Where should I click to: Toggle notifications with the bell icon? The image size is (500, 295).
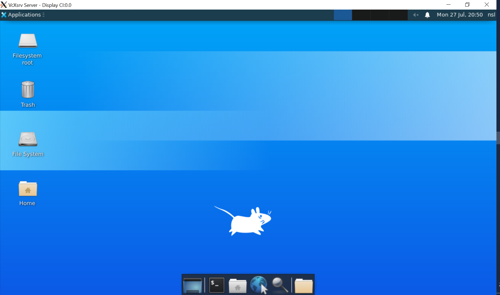click(427, 15)
